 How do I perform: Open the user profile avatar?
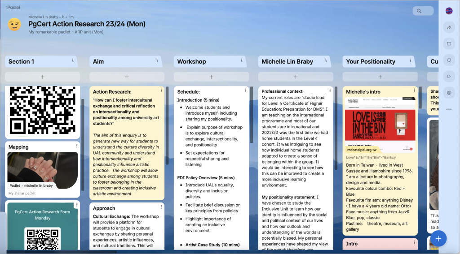click(449, 11)
